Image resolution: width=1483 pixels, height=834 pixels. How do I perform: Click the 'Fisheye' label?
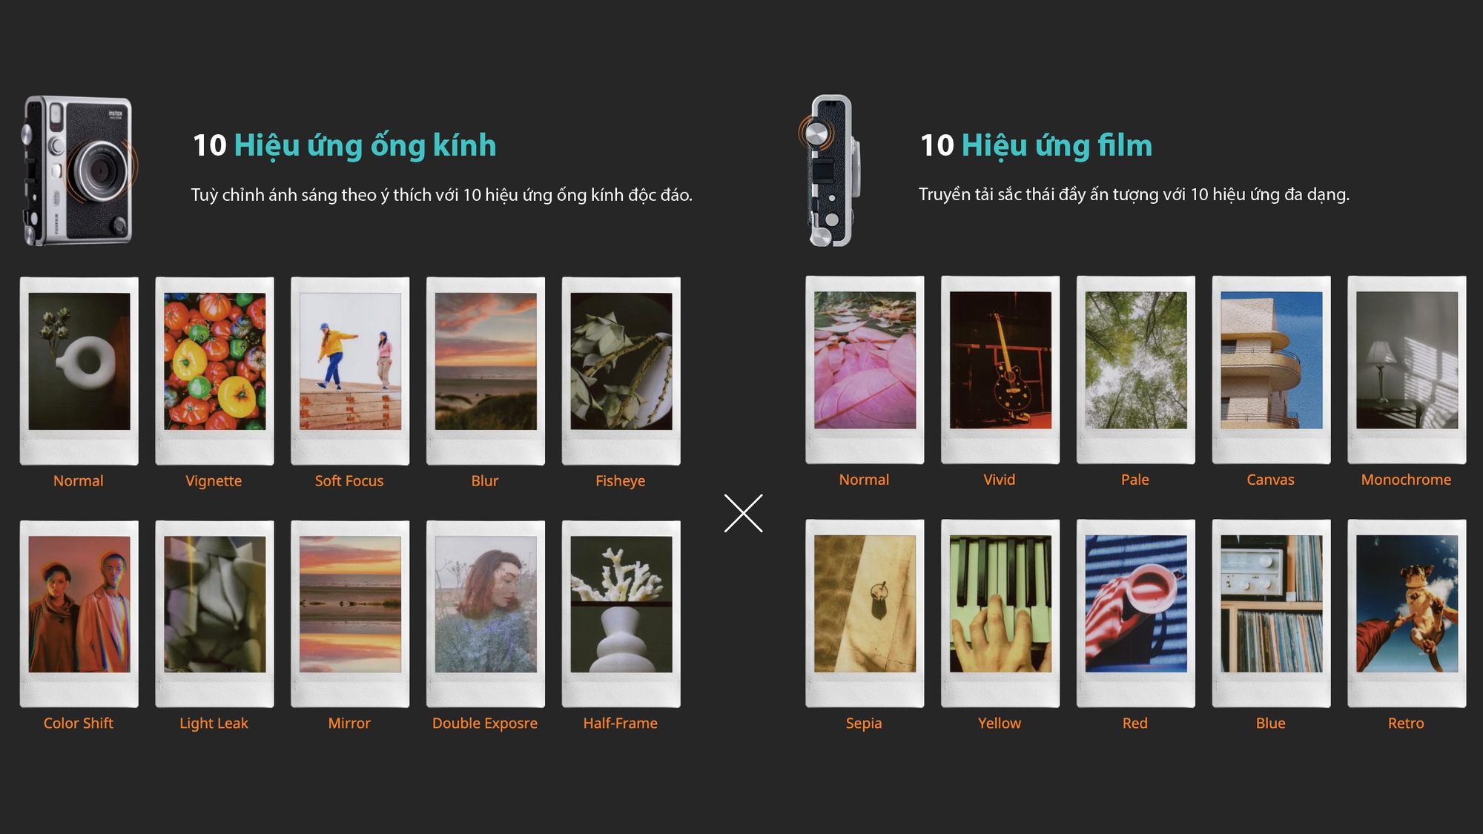tap(621, 480)
